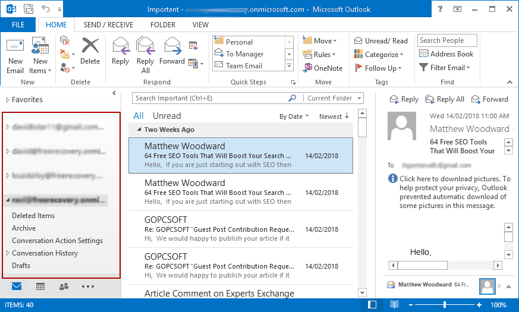The height and width of the screenshot is (312, 519).
Task: Click Reply All in the reading pane
Action: pos(445,99)
